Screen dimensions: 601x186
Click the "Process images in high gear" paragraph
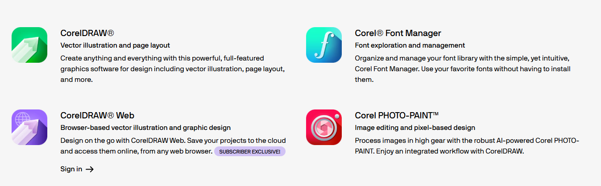(467, 146)
